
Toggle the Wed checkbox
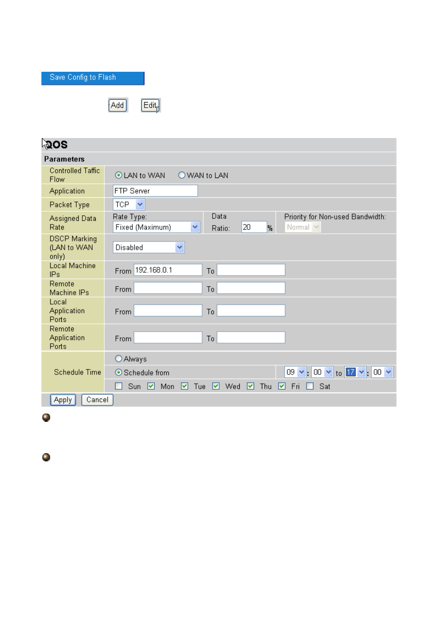tap(216, 386)
